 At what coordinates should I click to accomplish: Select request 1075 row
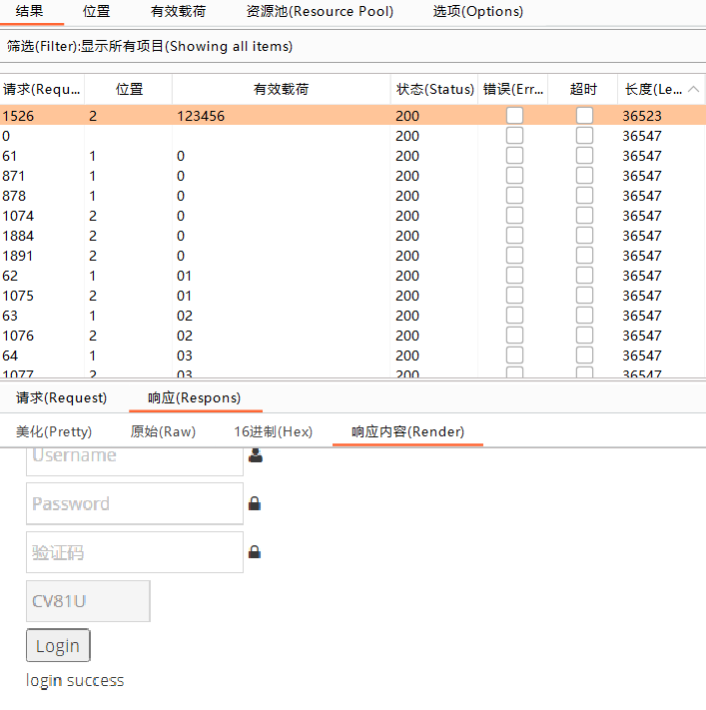pos(353,296)
